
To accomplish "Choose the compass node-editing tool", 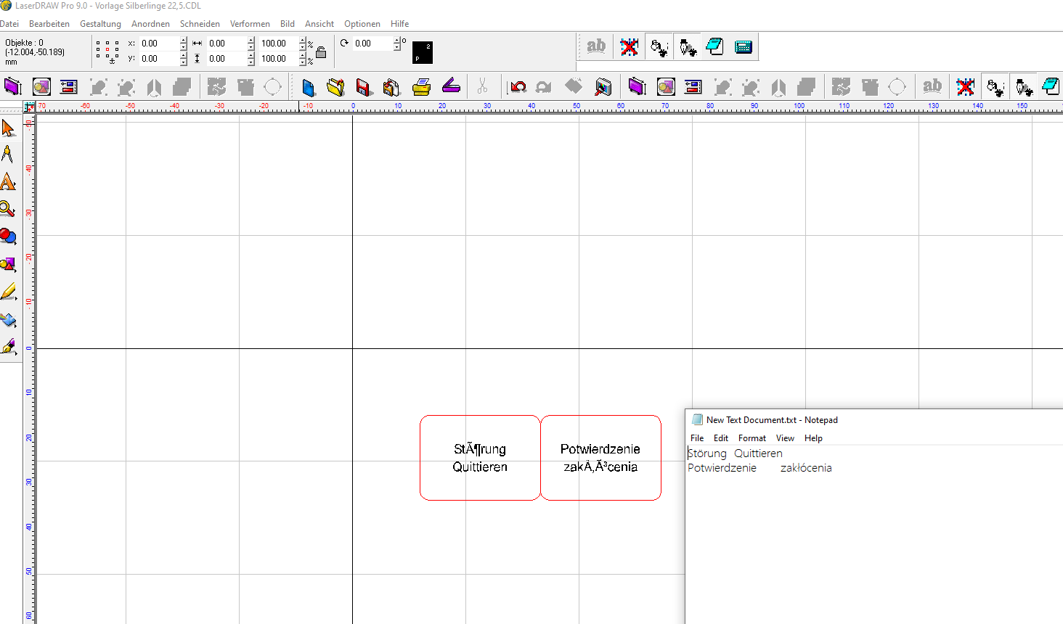I will pos(7,155).
